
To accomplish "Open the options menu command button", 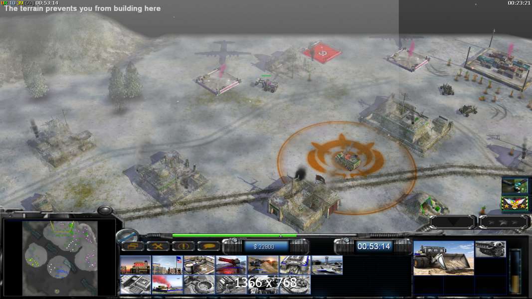I will [132, 246].
